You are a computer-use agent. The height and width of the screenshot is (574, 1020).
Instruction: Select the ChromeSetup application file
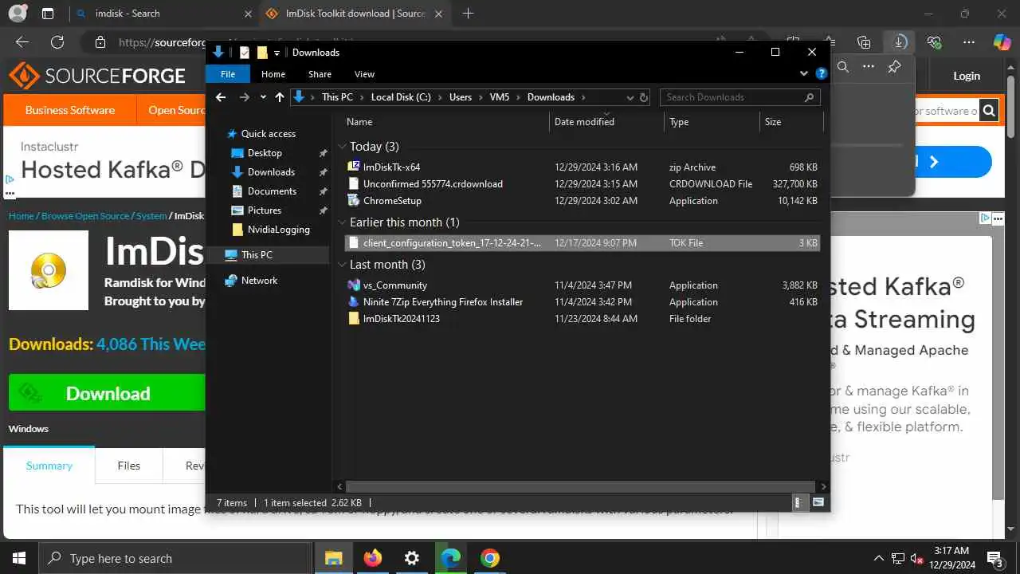583,201
